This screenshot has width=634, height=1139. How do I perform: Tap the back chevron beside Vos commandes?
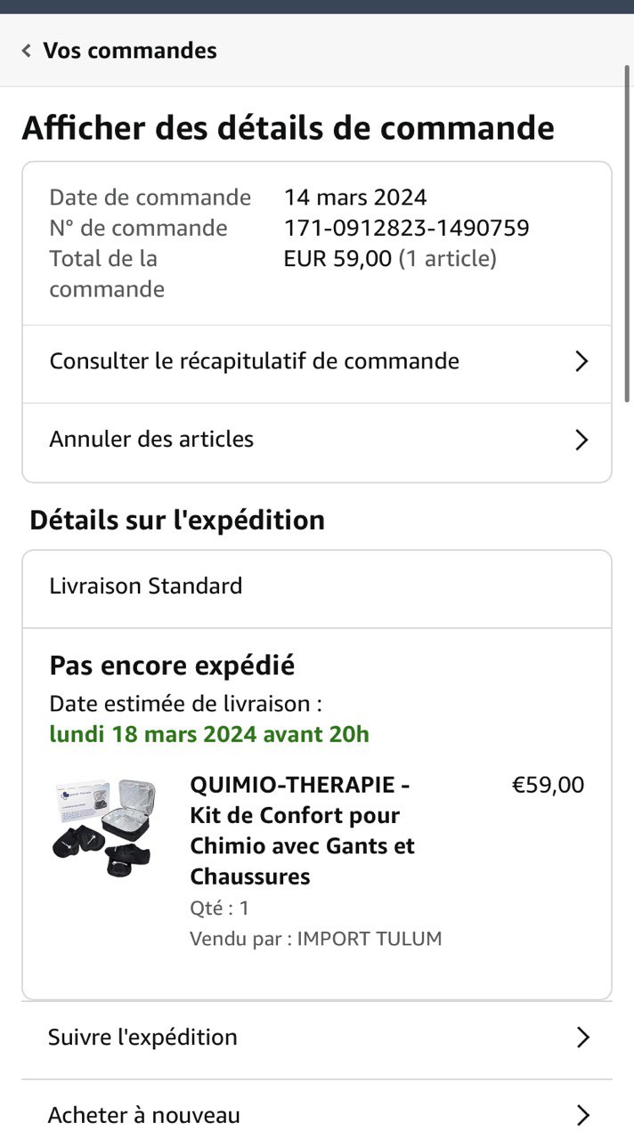(x=27, y=51)
